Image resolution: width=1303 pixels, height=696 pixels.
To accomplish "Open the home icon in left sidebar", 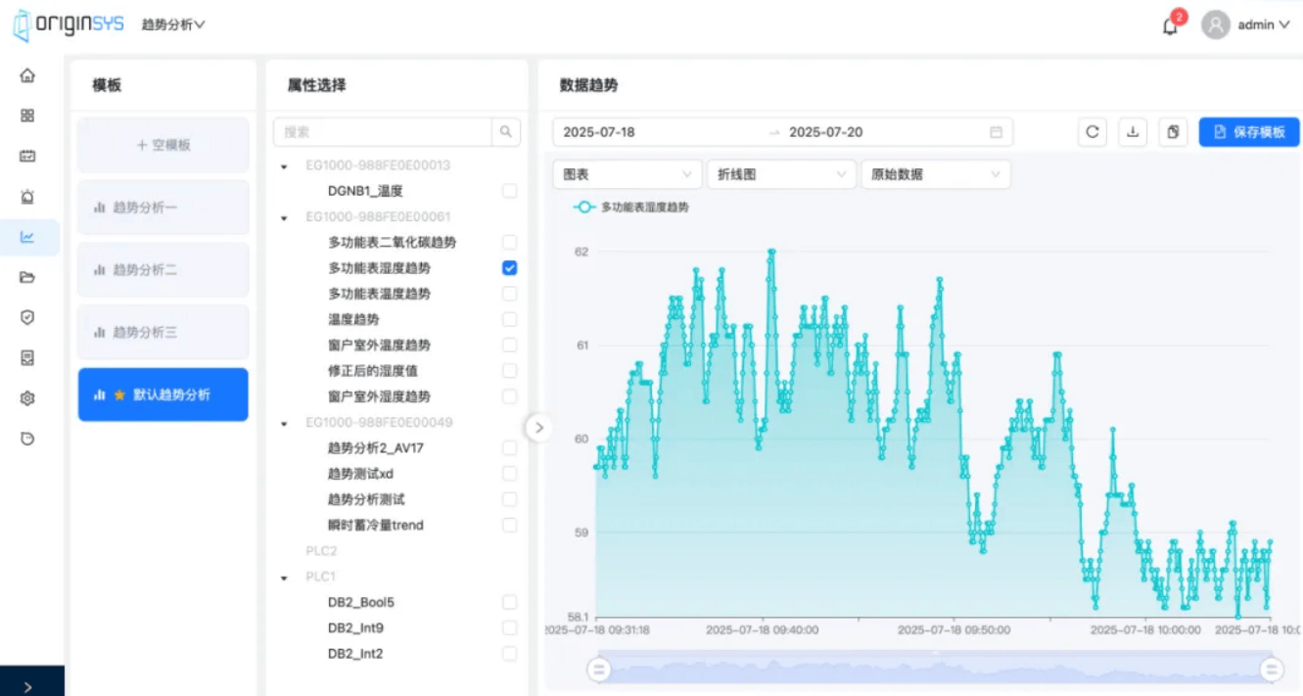I will pyautogui.click(x=27, y=75).
